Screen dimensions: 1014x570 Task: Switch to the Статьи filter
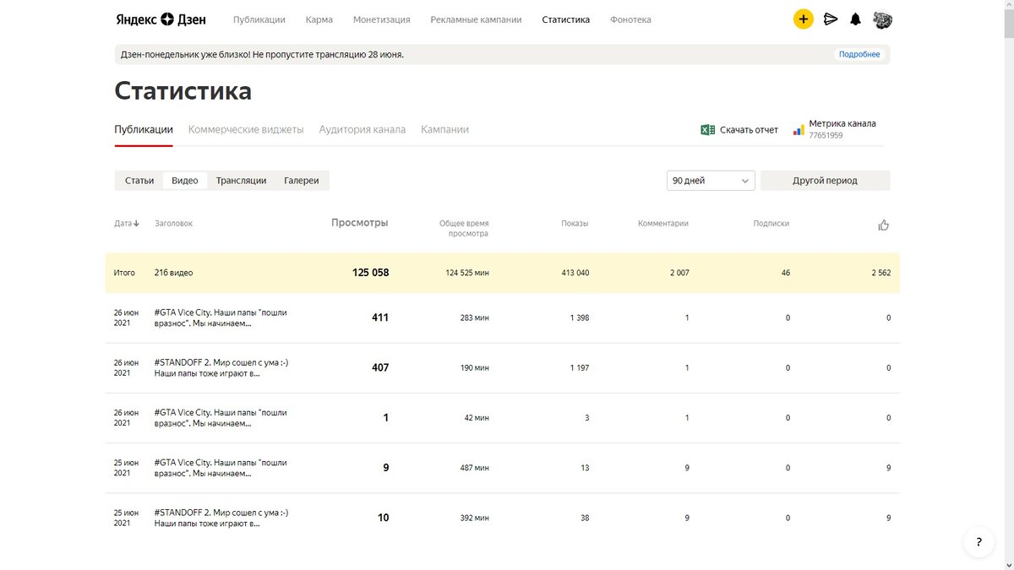tap(139, 181)
